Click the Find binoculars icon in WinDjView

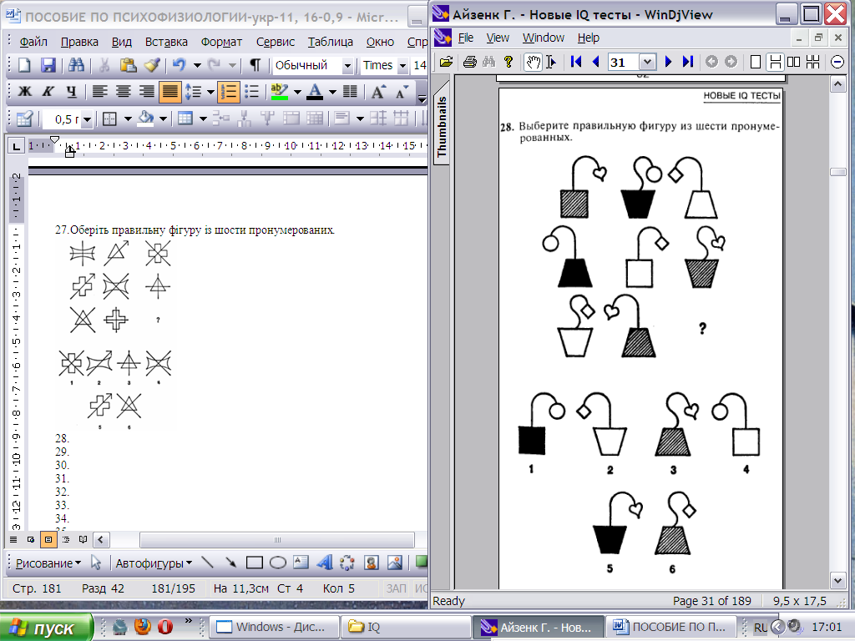point(488,62)
